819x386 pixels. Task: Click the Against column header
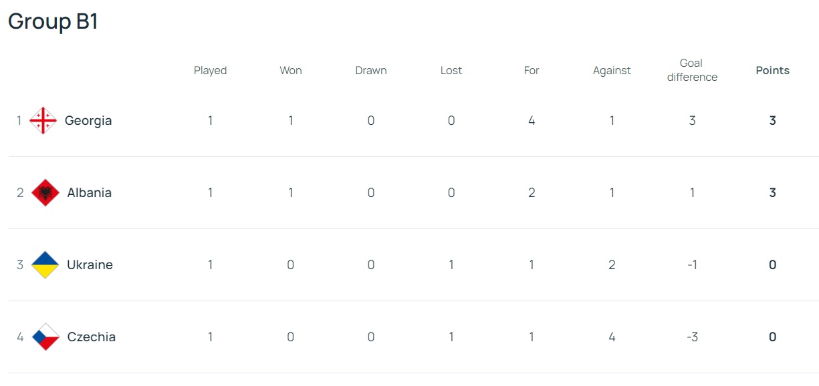click(612, 71)
